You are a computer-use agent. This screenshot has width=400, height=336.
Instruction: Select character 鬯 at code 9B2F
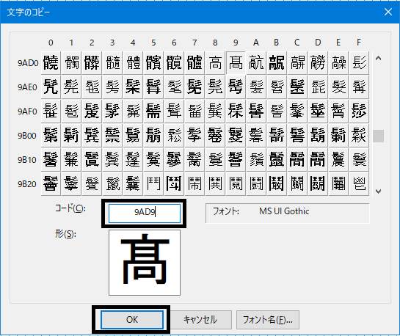pos(359,184)
